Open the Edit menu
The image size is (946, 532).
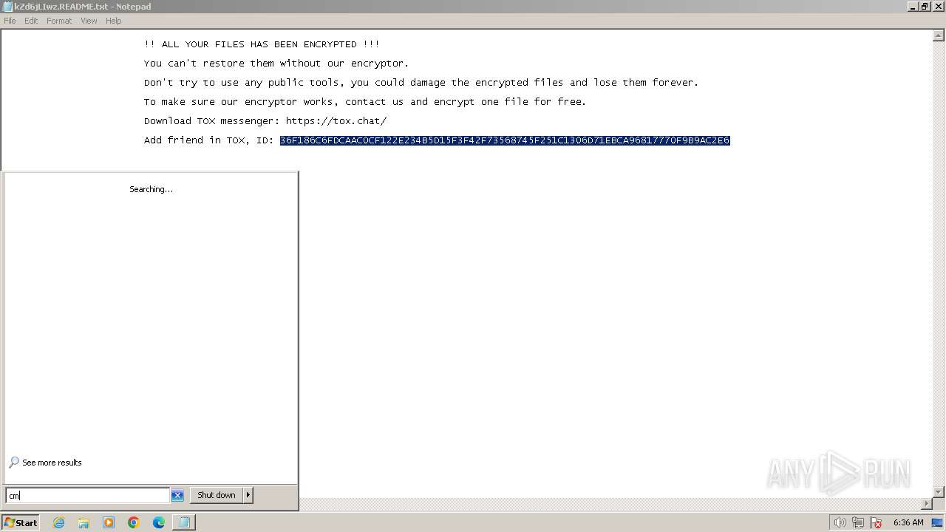(31, 21)
